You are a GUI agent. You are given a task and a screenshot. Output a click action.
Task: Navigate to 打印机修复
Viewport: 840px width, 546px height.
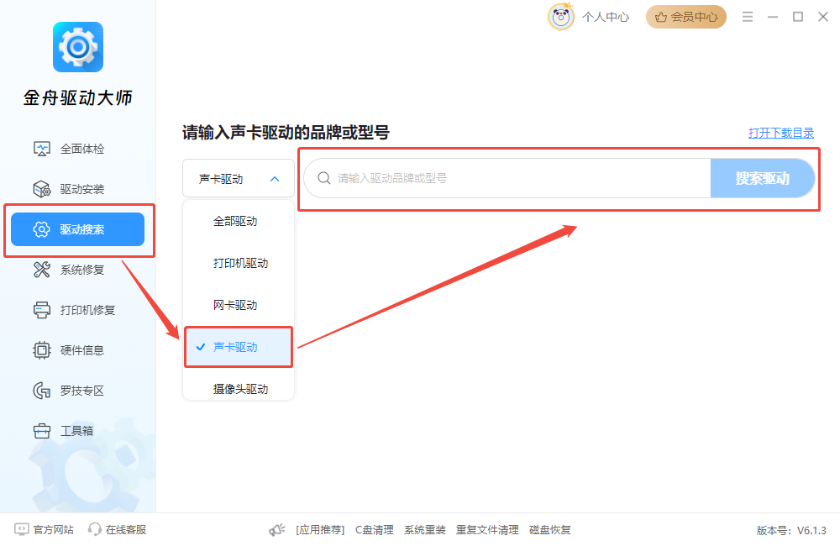pyautogui.click(x=77, y=310)
